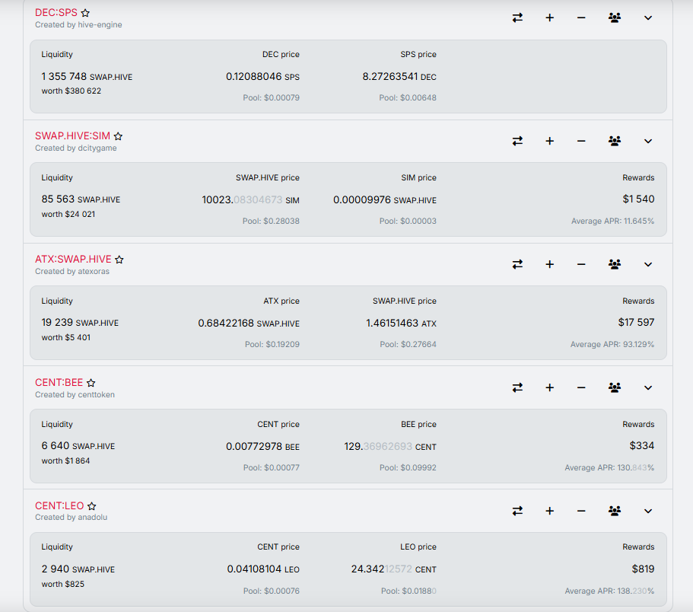Expand the CENT:BEE pool details chevron
693x612 pixels.
pos(648,387)
